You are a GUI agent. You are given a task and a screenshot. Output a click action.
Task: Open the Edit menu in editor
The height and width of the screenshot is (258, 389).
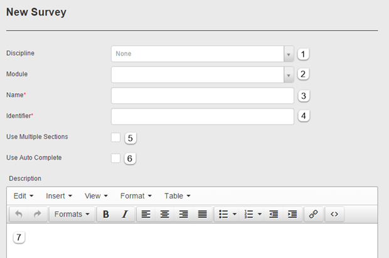coord(23,196)
